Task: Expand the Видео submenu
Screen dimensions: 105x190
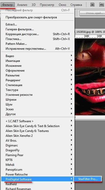Action: 38,56
